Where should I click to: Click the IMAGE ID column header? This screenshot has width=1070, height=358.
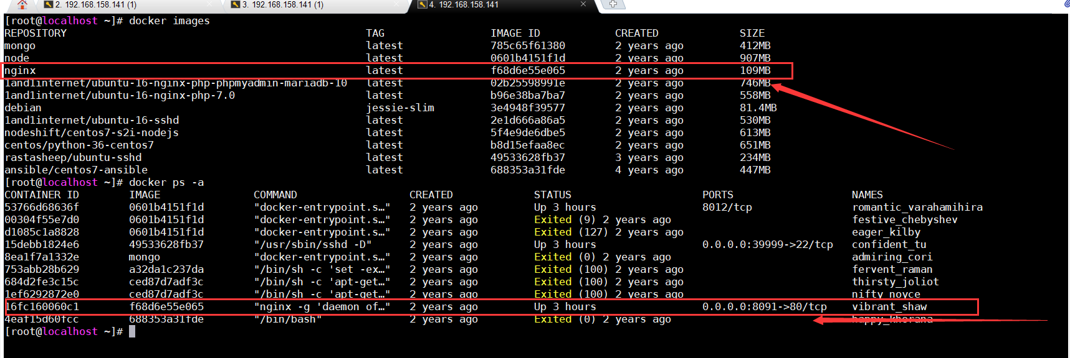515,34
